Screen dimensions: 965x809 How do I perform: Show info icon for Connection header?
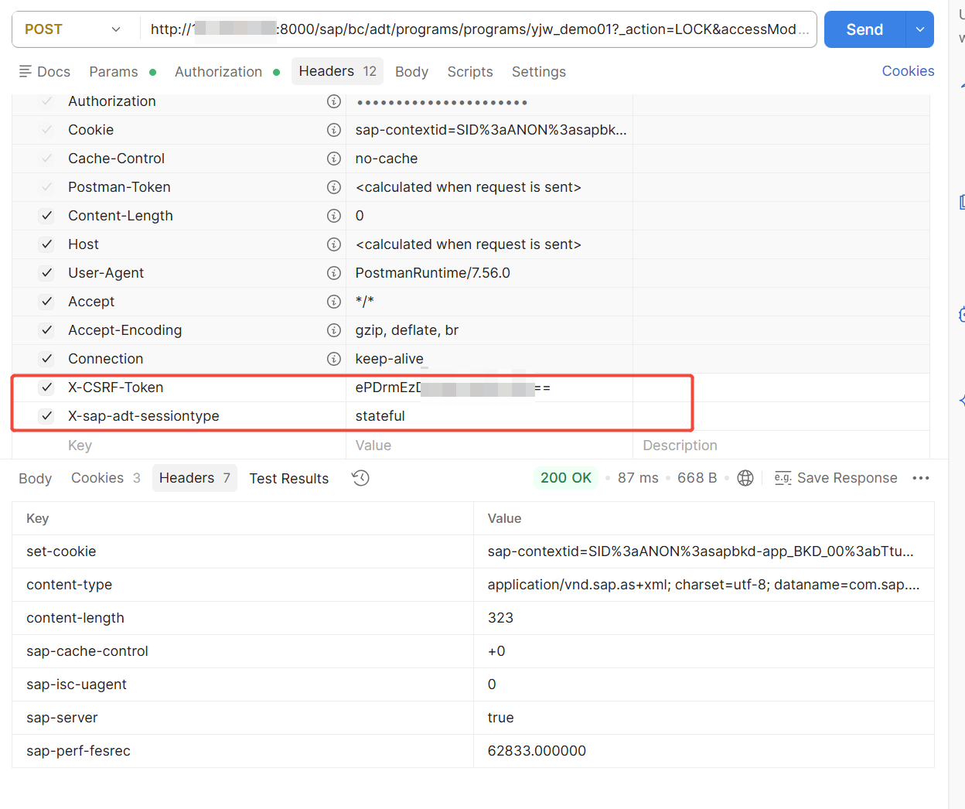tap(334, 359)
